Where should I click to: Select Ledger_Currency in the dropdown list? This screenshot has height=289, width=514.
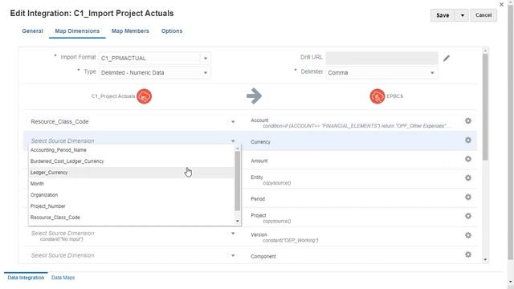tap(131, 173)
